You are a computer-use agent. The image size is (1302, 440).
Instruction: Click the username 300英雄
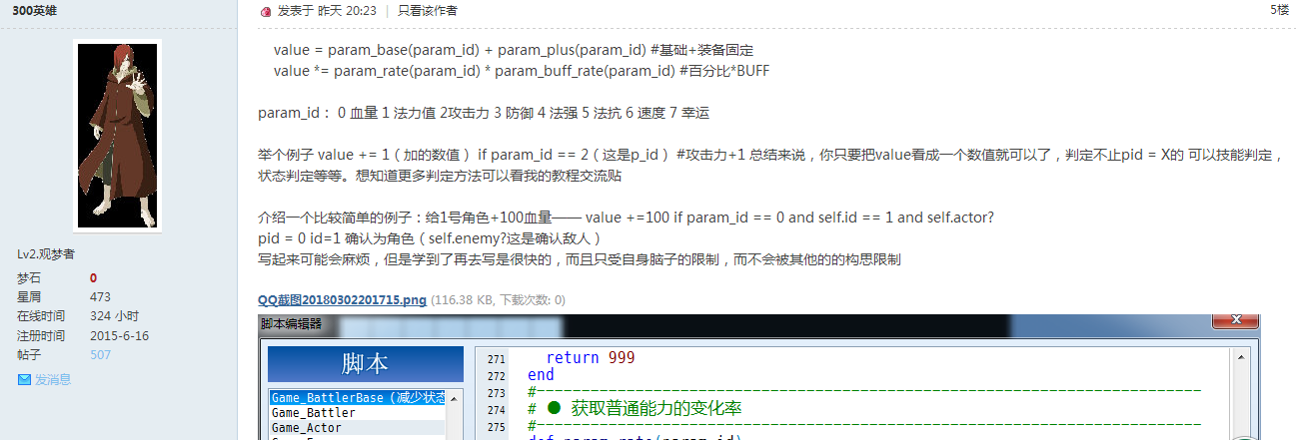pos(33,9)
